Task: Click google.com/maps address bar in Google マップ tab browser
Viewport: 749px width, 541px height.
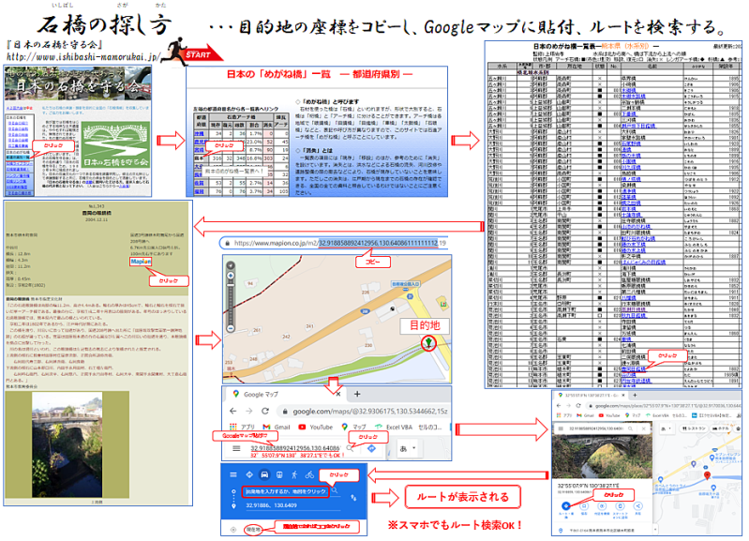Action: [x=364, y=411]
